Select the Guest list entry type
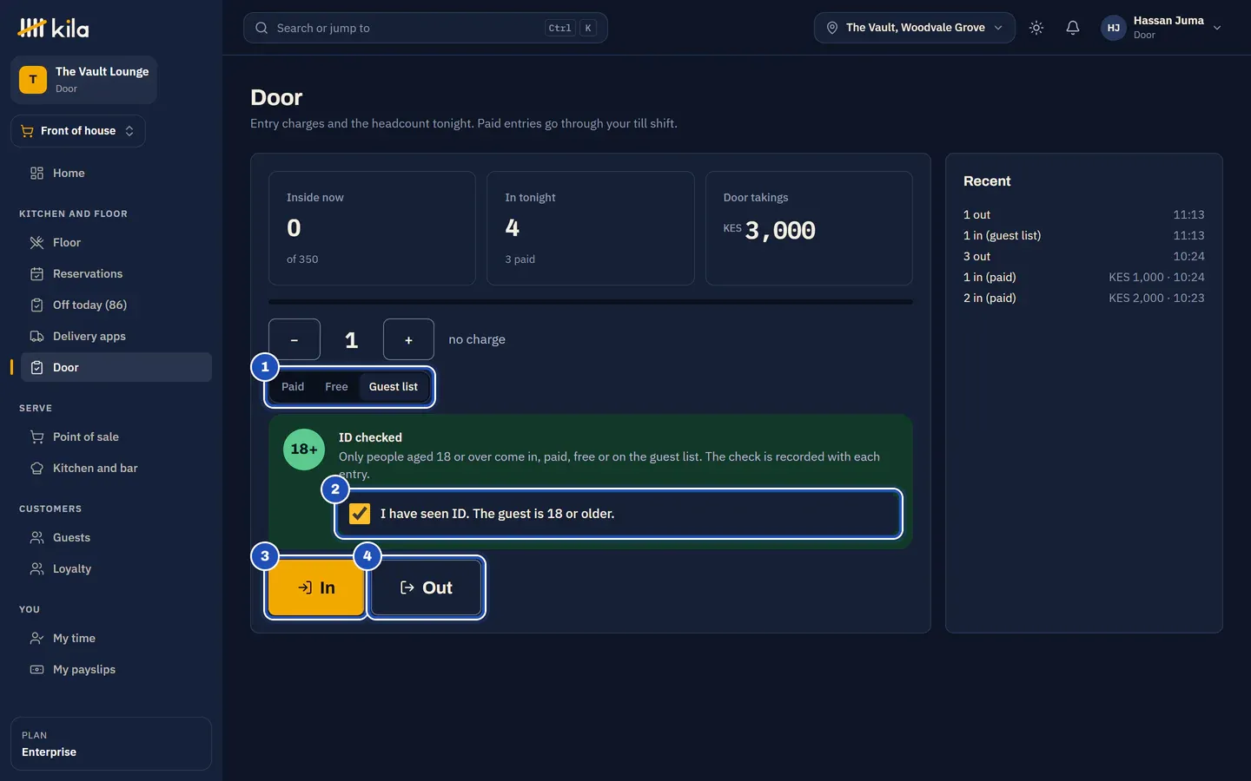Image resolution: width=1251 pixels, height=781 pixels. [x=394, y=387]
